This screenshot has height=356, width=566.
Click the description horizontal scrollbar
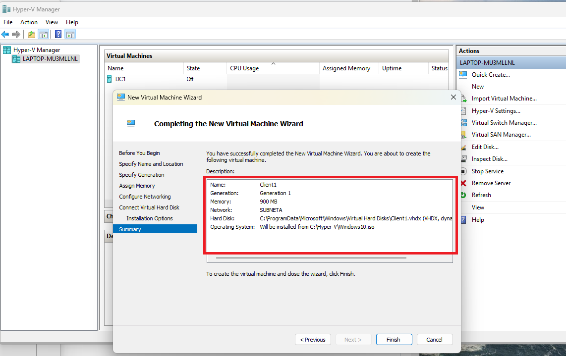click(x=311, y=258)
